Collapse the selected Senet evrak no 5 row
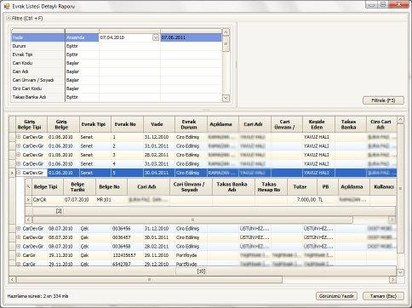This screenshot has height=308, width=412. pyautogui.click(x=19, y=173)
